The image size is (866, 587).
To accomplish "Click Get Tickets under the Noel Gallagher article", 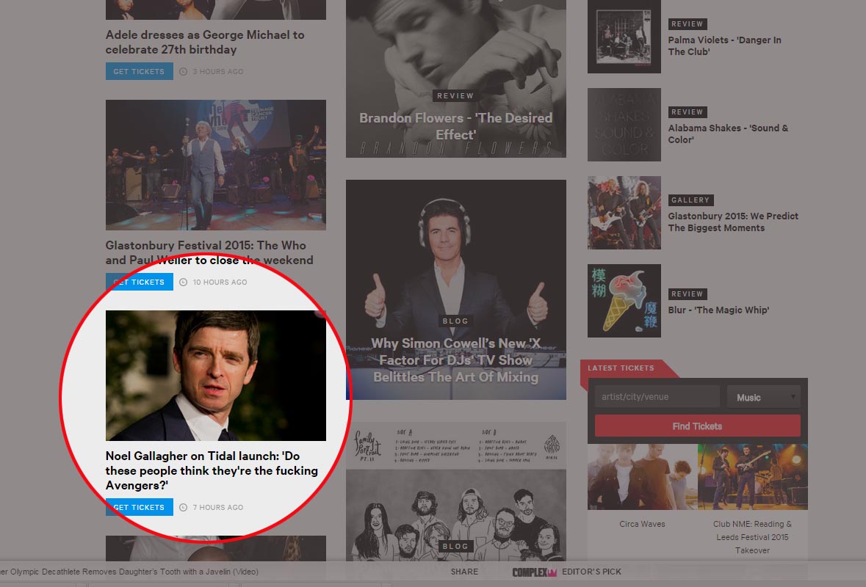I will [x=139, y=507].
